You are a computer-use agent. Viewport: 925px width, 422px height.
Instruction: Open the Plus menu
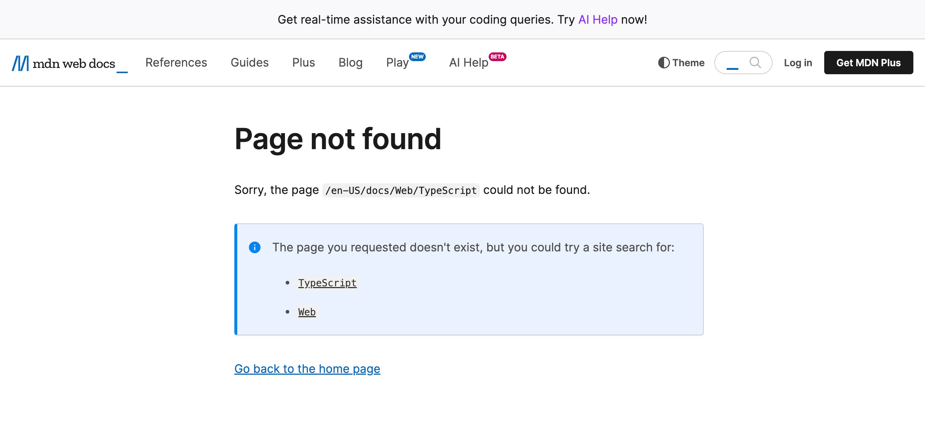click(x=303, y=63)
